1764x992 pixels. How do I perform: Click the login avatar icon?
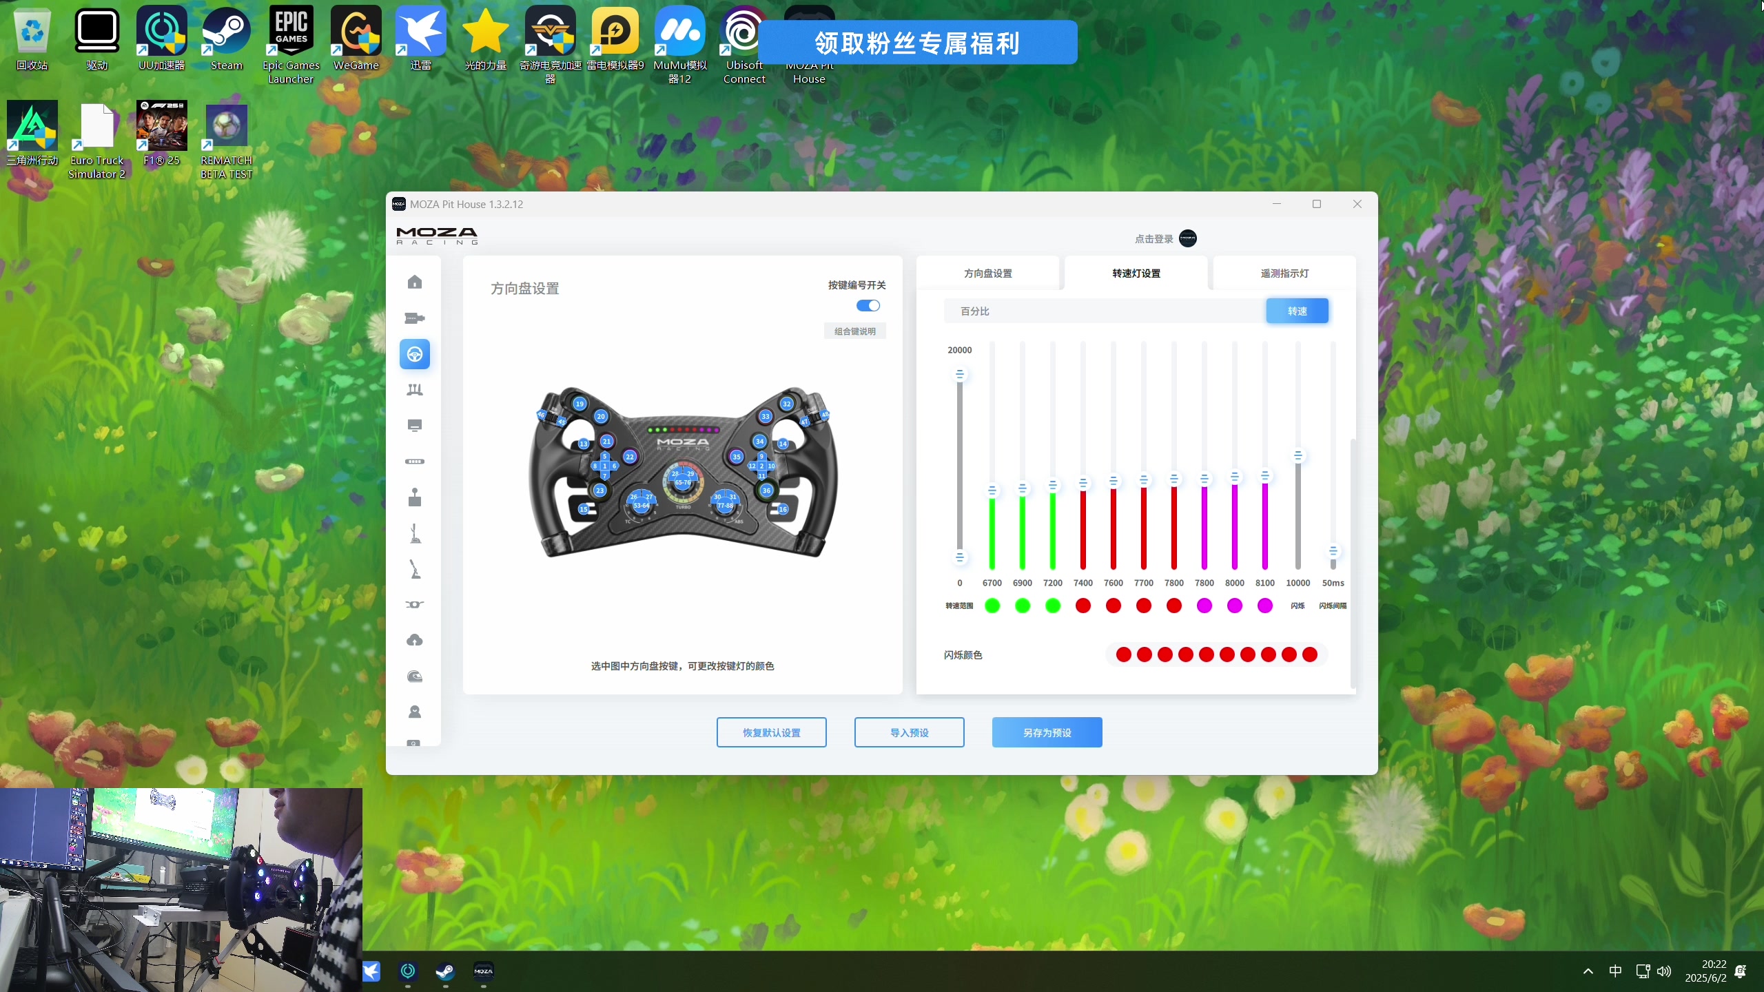[x=1188, y=238]
